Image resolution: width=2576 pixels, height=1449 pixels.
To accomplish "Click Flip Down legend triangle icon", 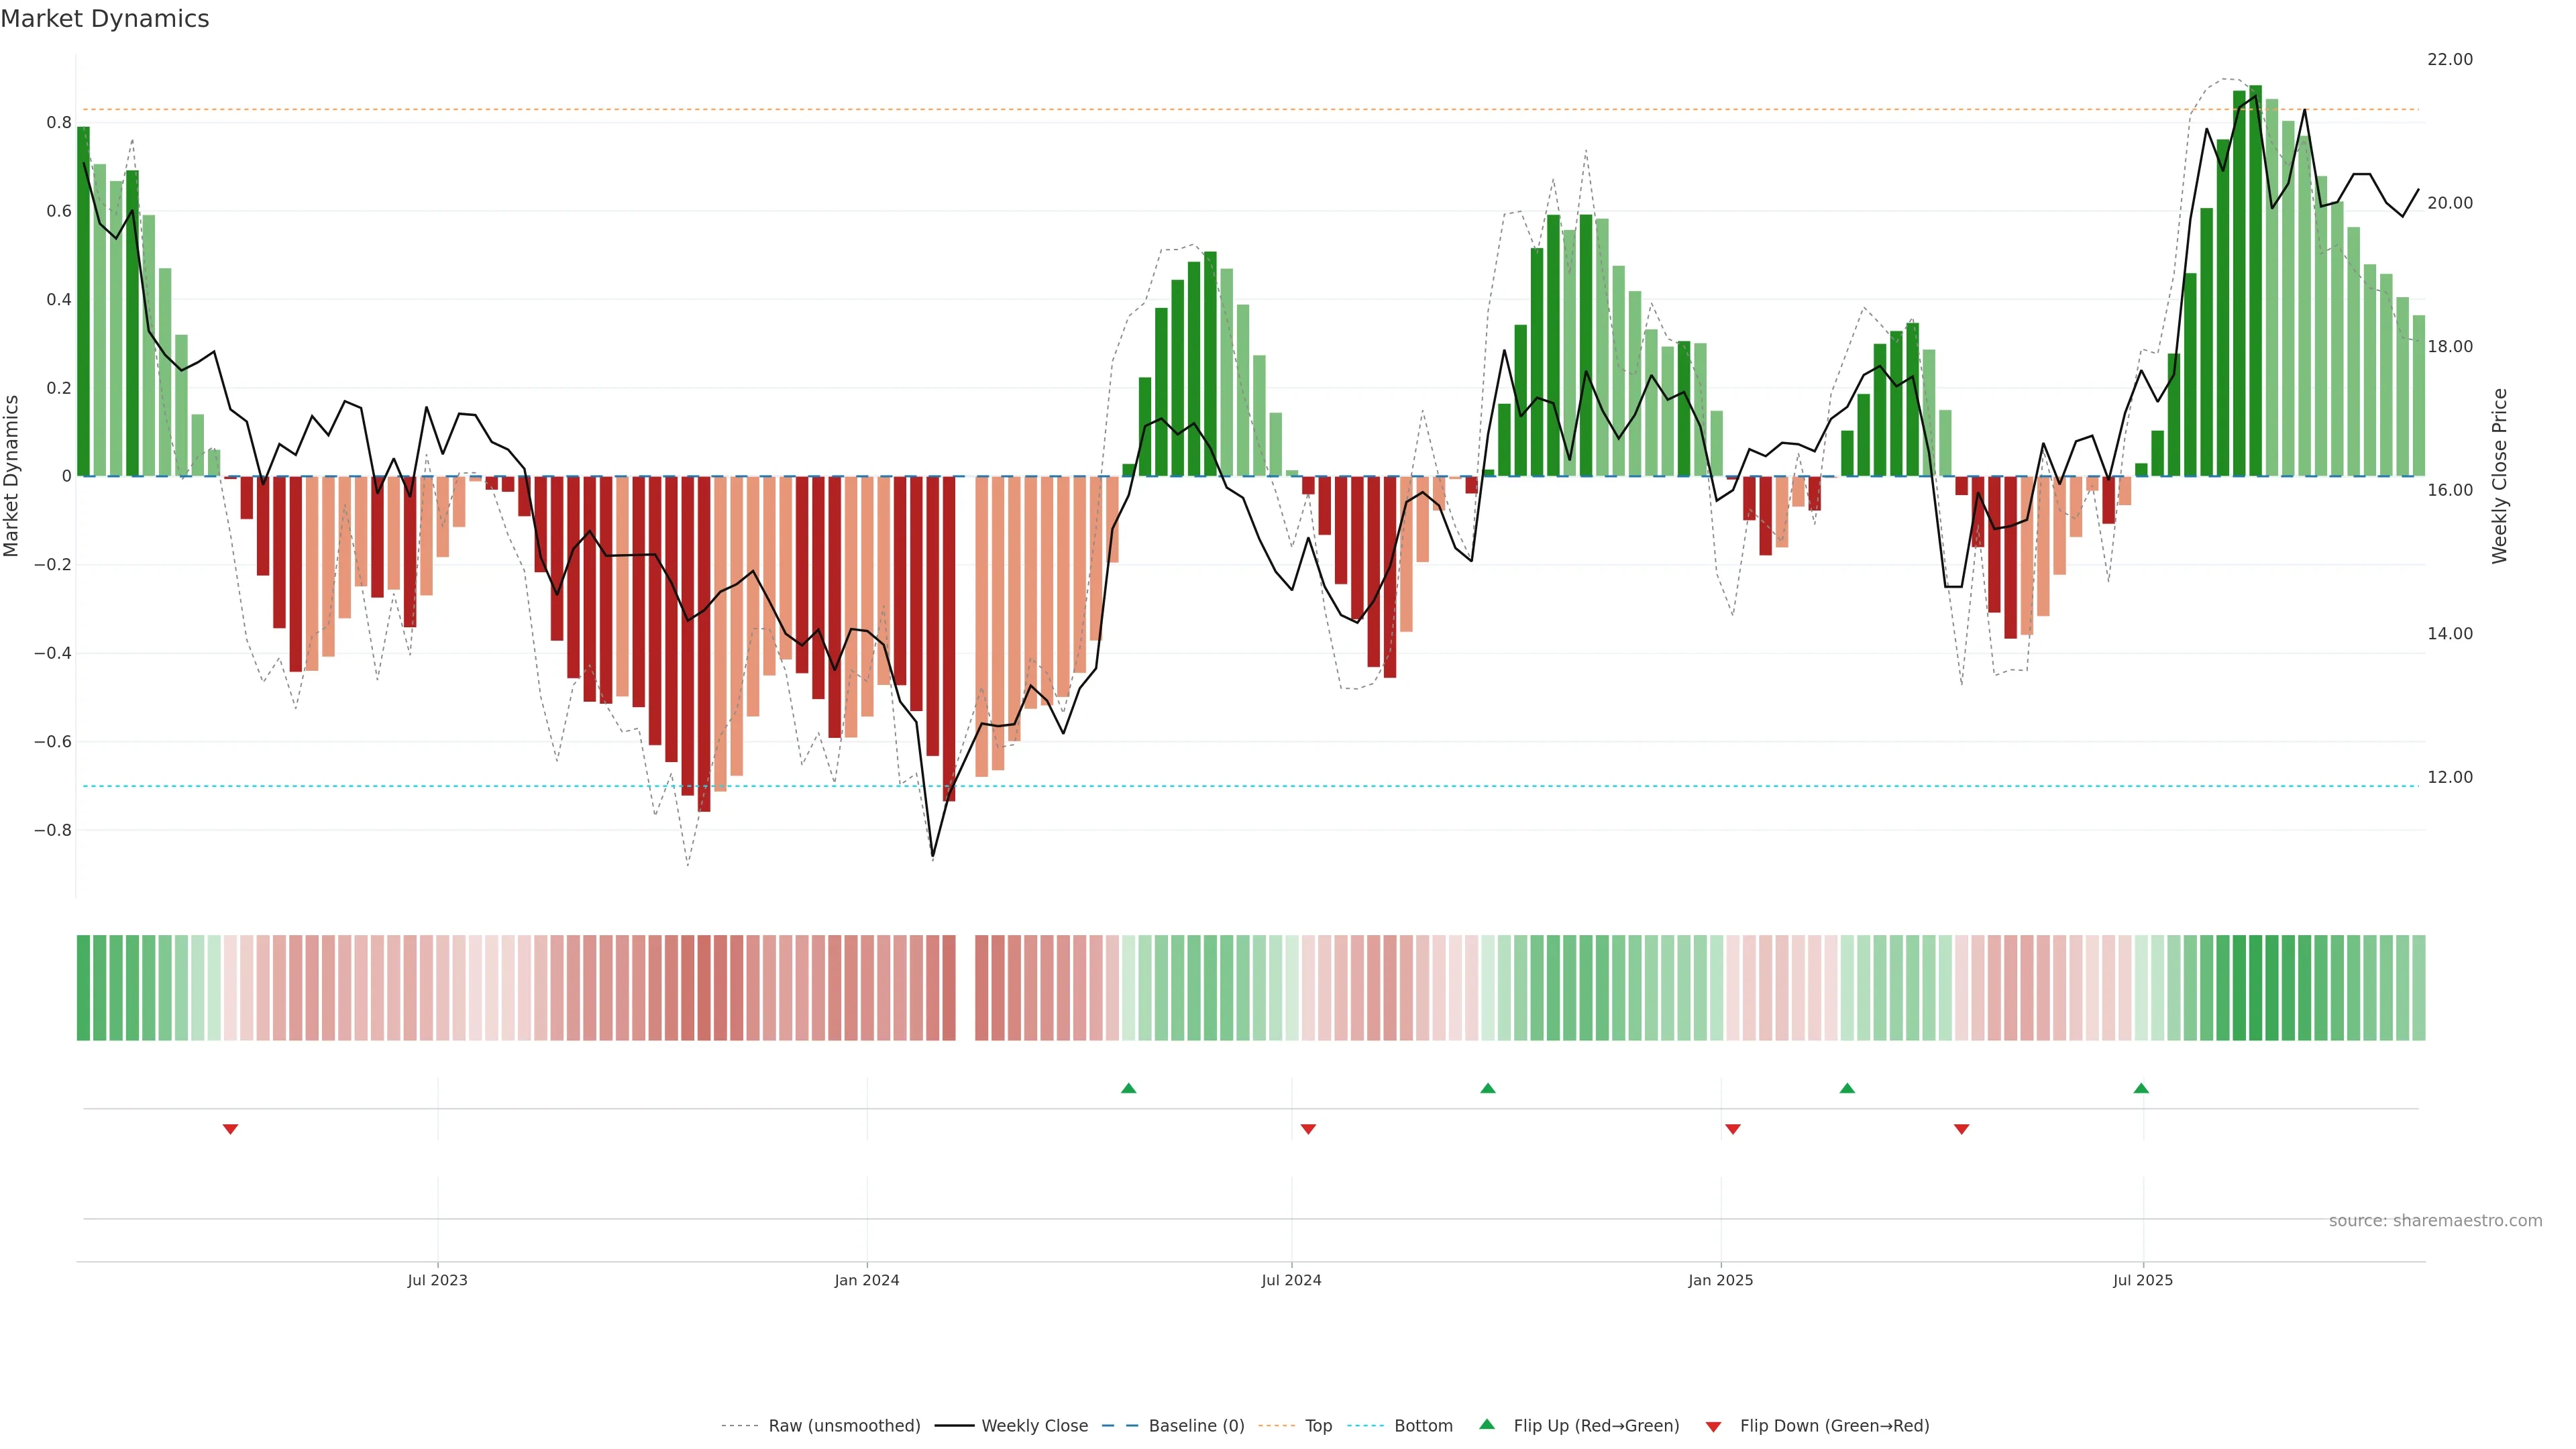I will (1713, 1426).
